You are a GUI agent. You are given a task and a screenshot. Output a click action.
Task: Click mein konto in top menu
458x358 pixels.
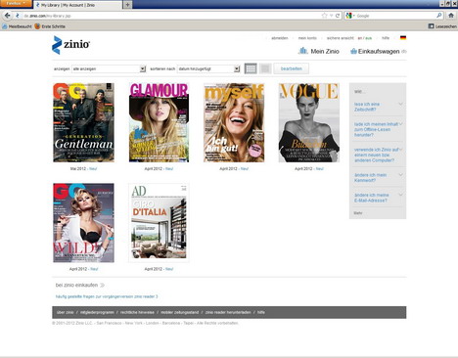pos(307,38)
